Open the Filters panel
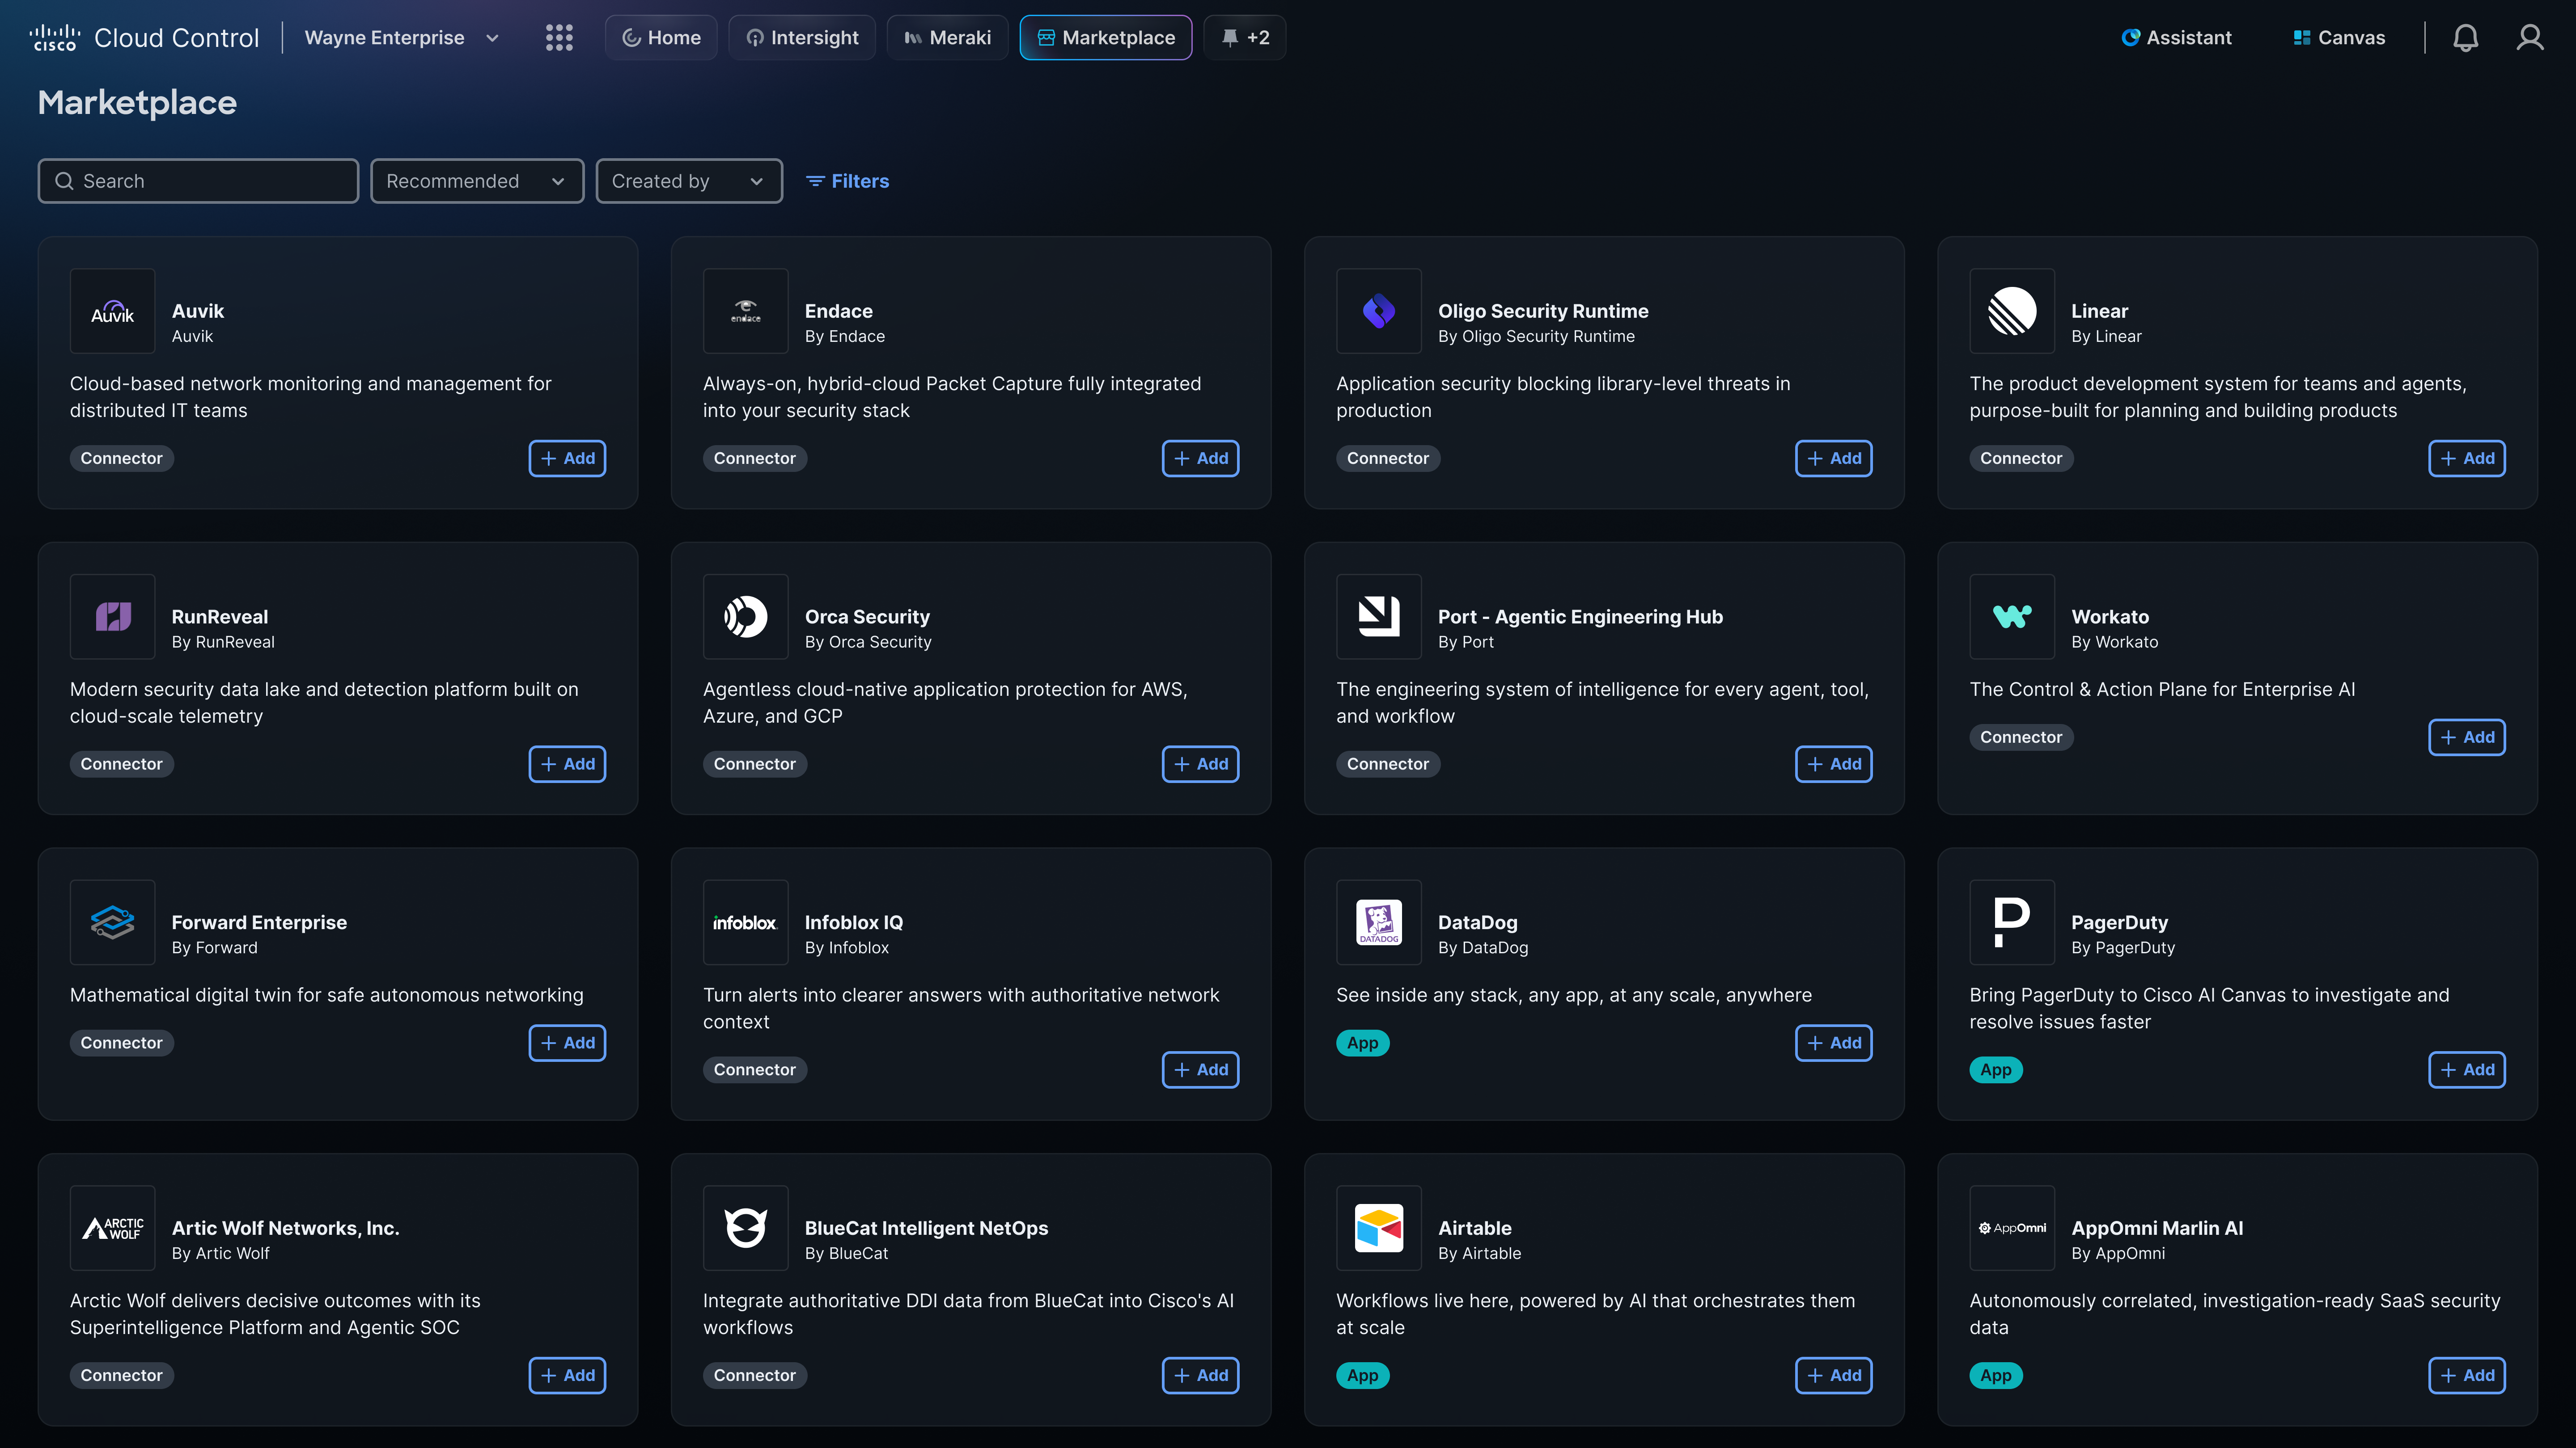 847,181
